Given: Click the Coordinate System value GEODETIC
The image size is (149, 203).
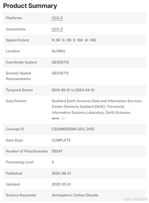Looking at the screenshot, I should pyautogui.click(x=61, y=62).
